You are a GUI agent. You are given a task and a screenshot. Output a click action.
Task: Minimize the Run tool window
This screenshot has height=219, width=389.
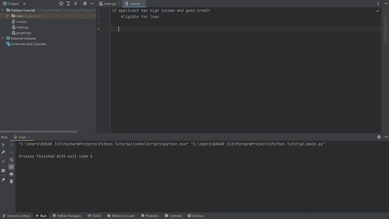(x=387, y=137)
